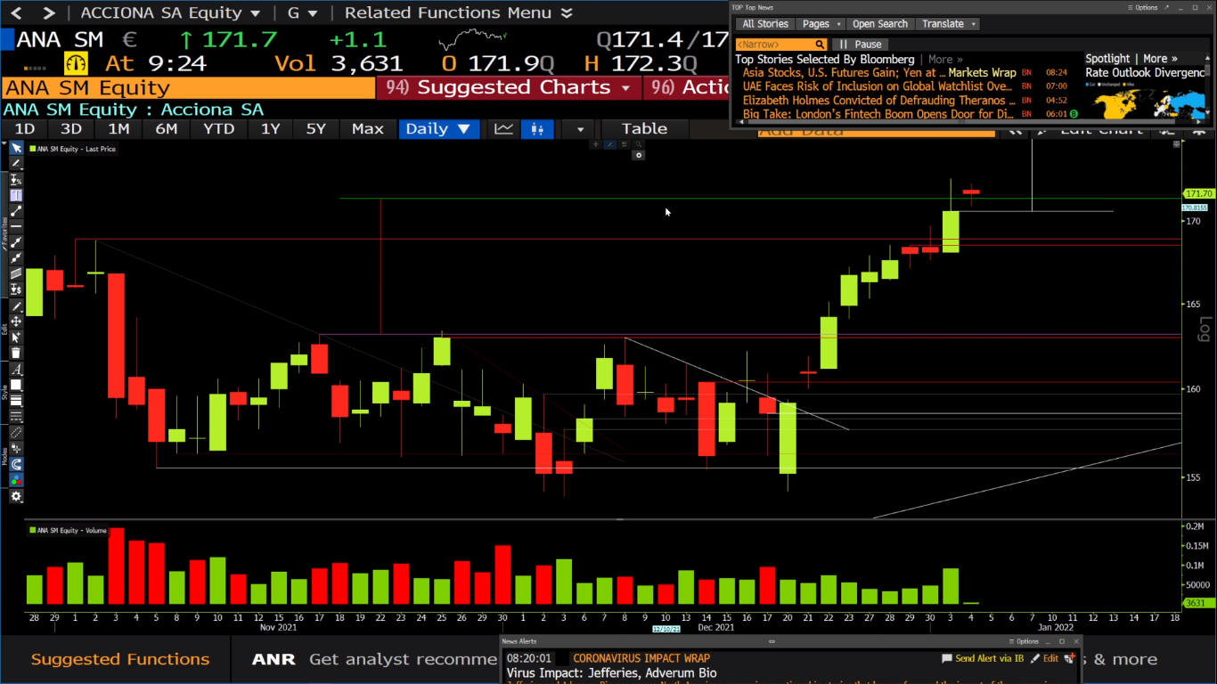1217x684 pixels.
Task: Switch to candlestick chart type icon
Action: tap(536, 129)
